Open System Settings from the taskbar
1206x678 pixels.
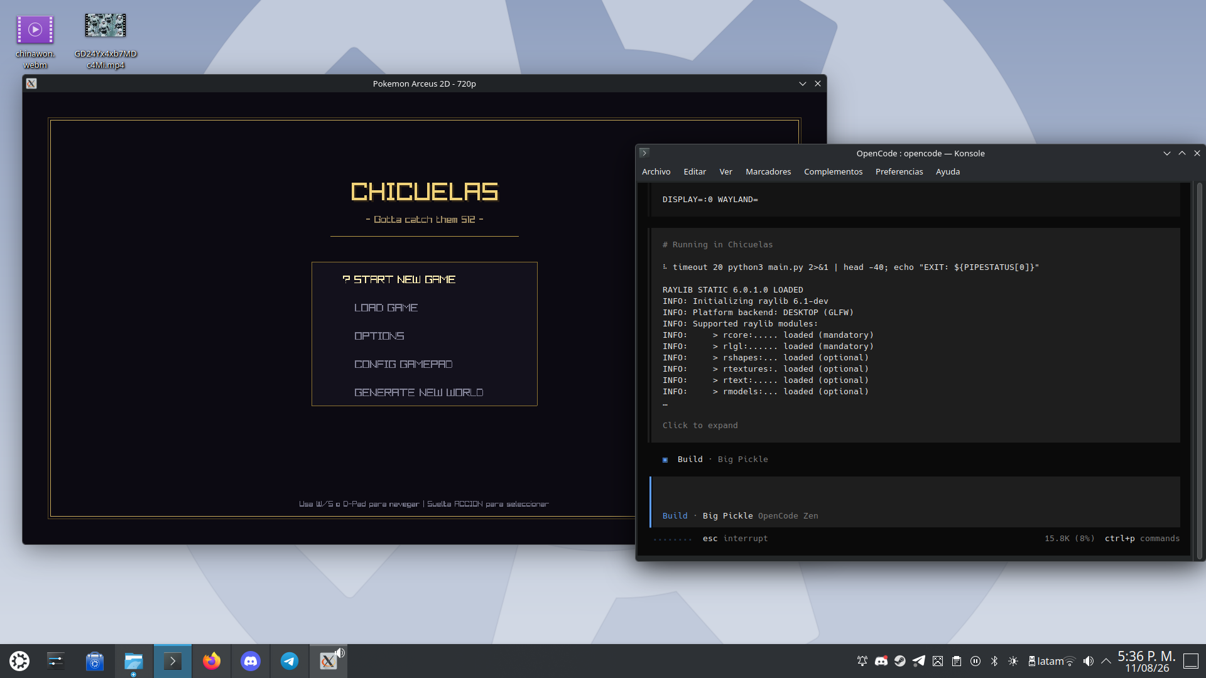[56, 661]
